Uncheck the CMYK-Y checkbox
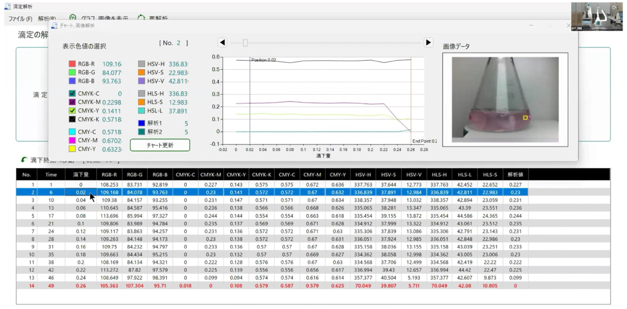Screen dimensions: 627x309 point(72,110)
